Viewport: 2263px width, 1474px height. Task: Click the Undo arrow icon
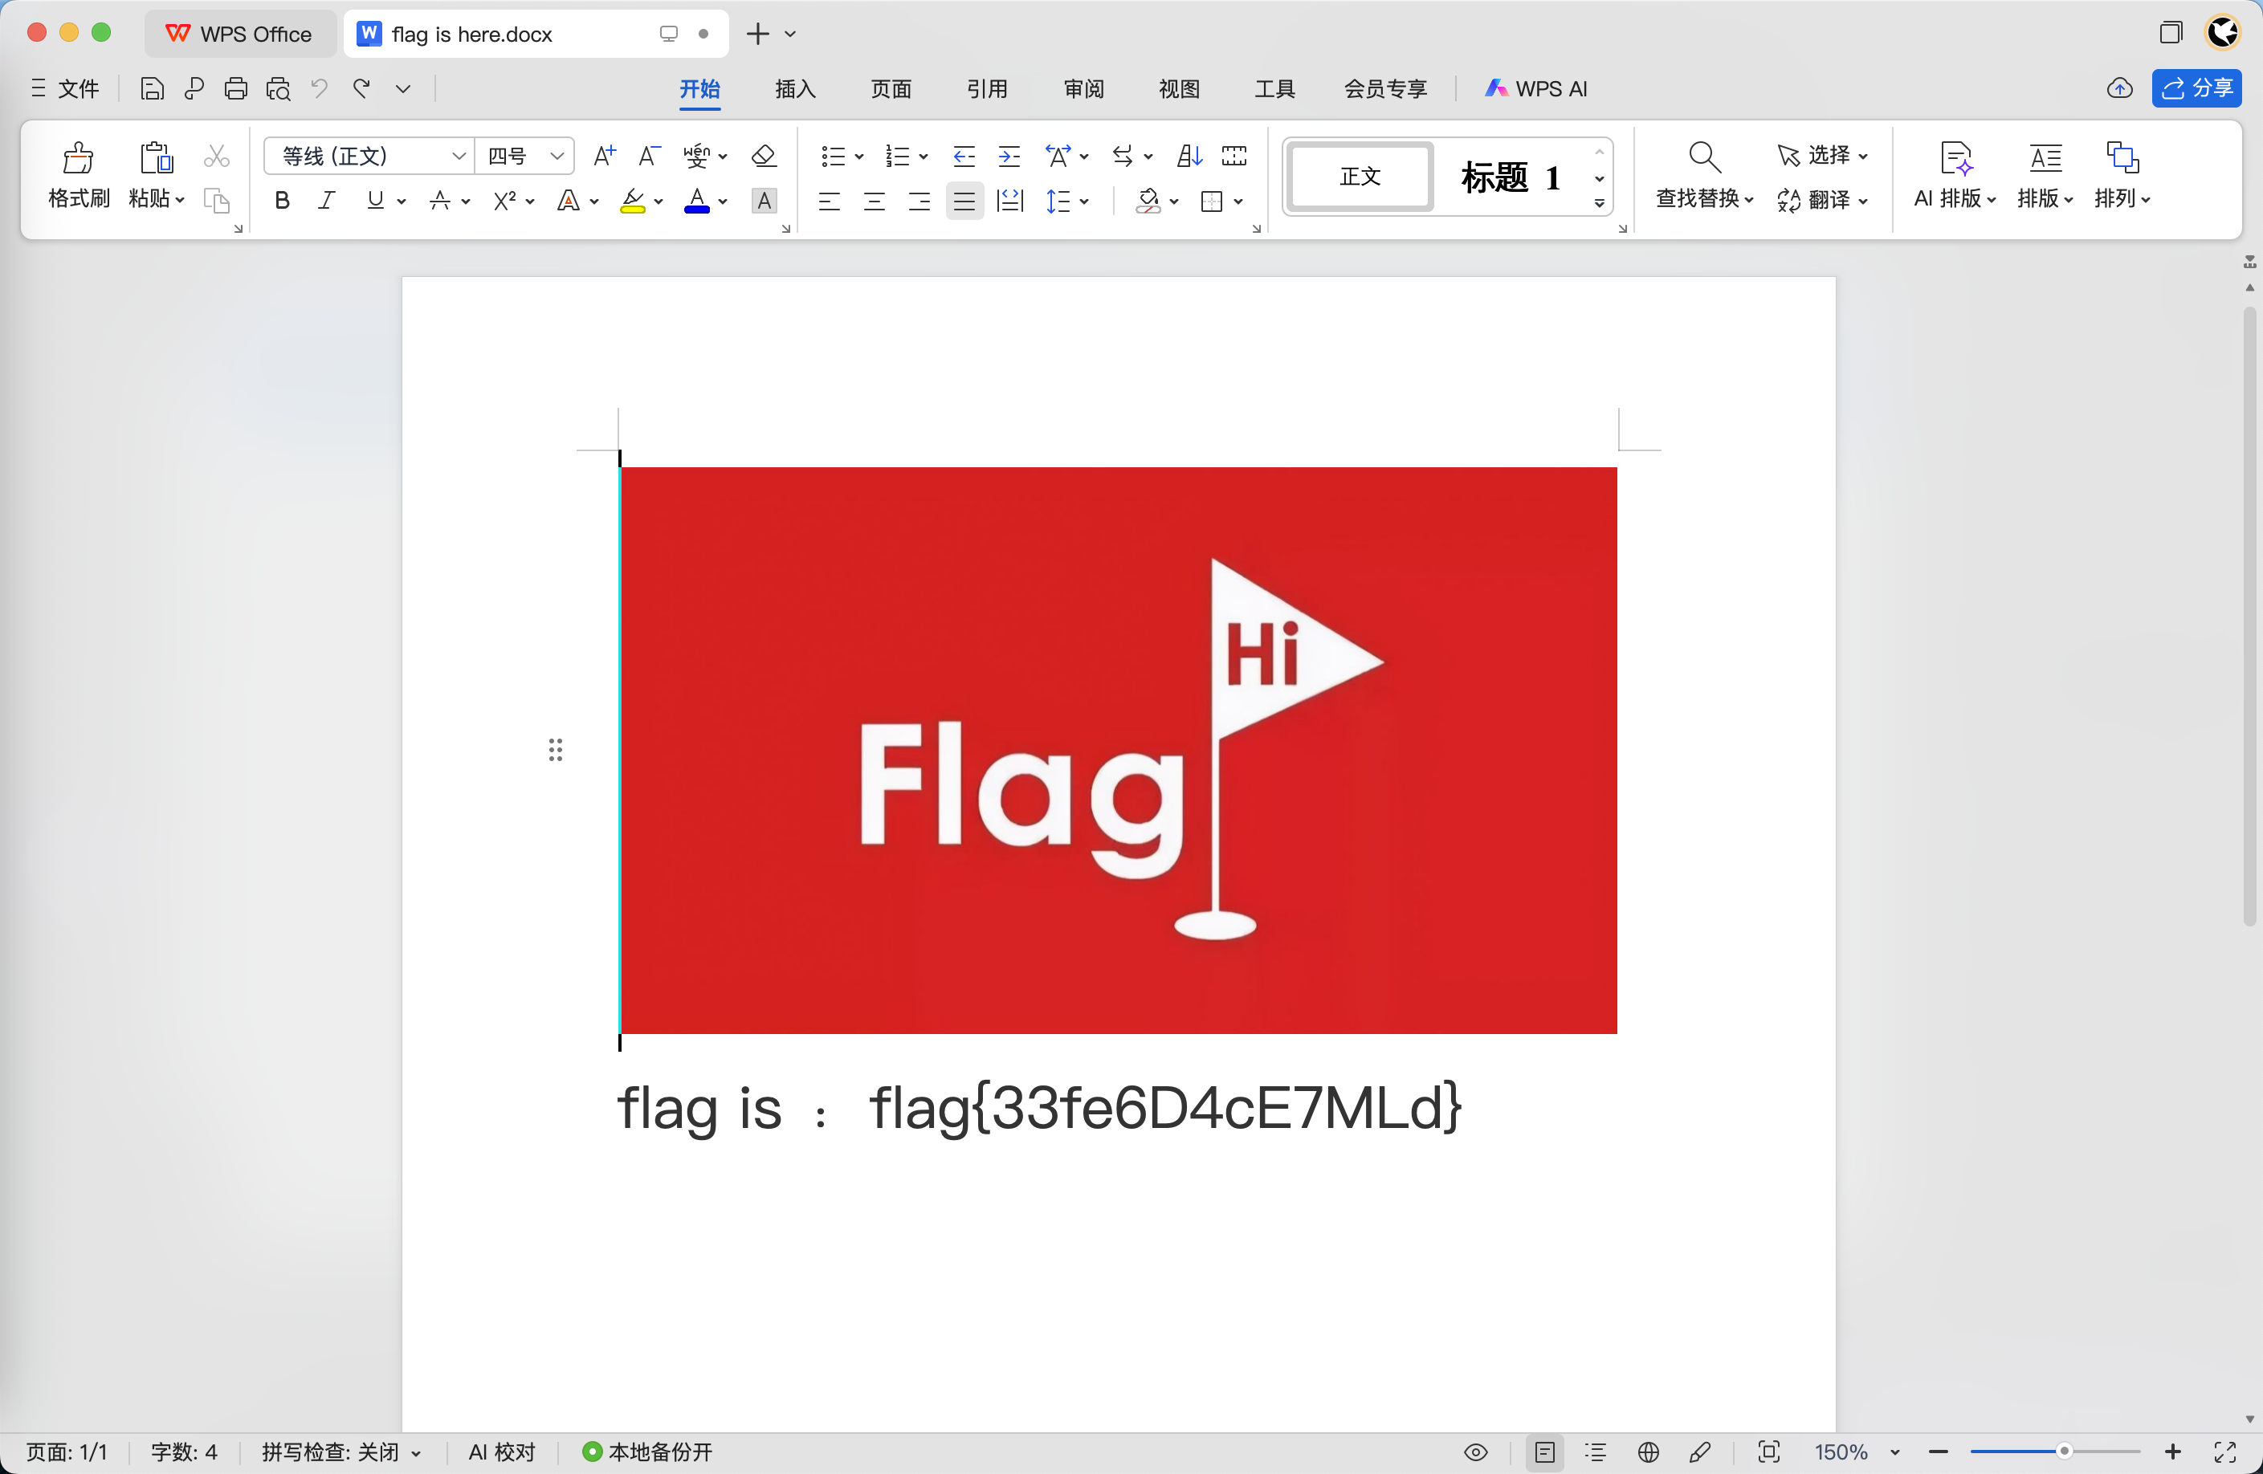(x=320, y=88)
